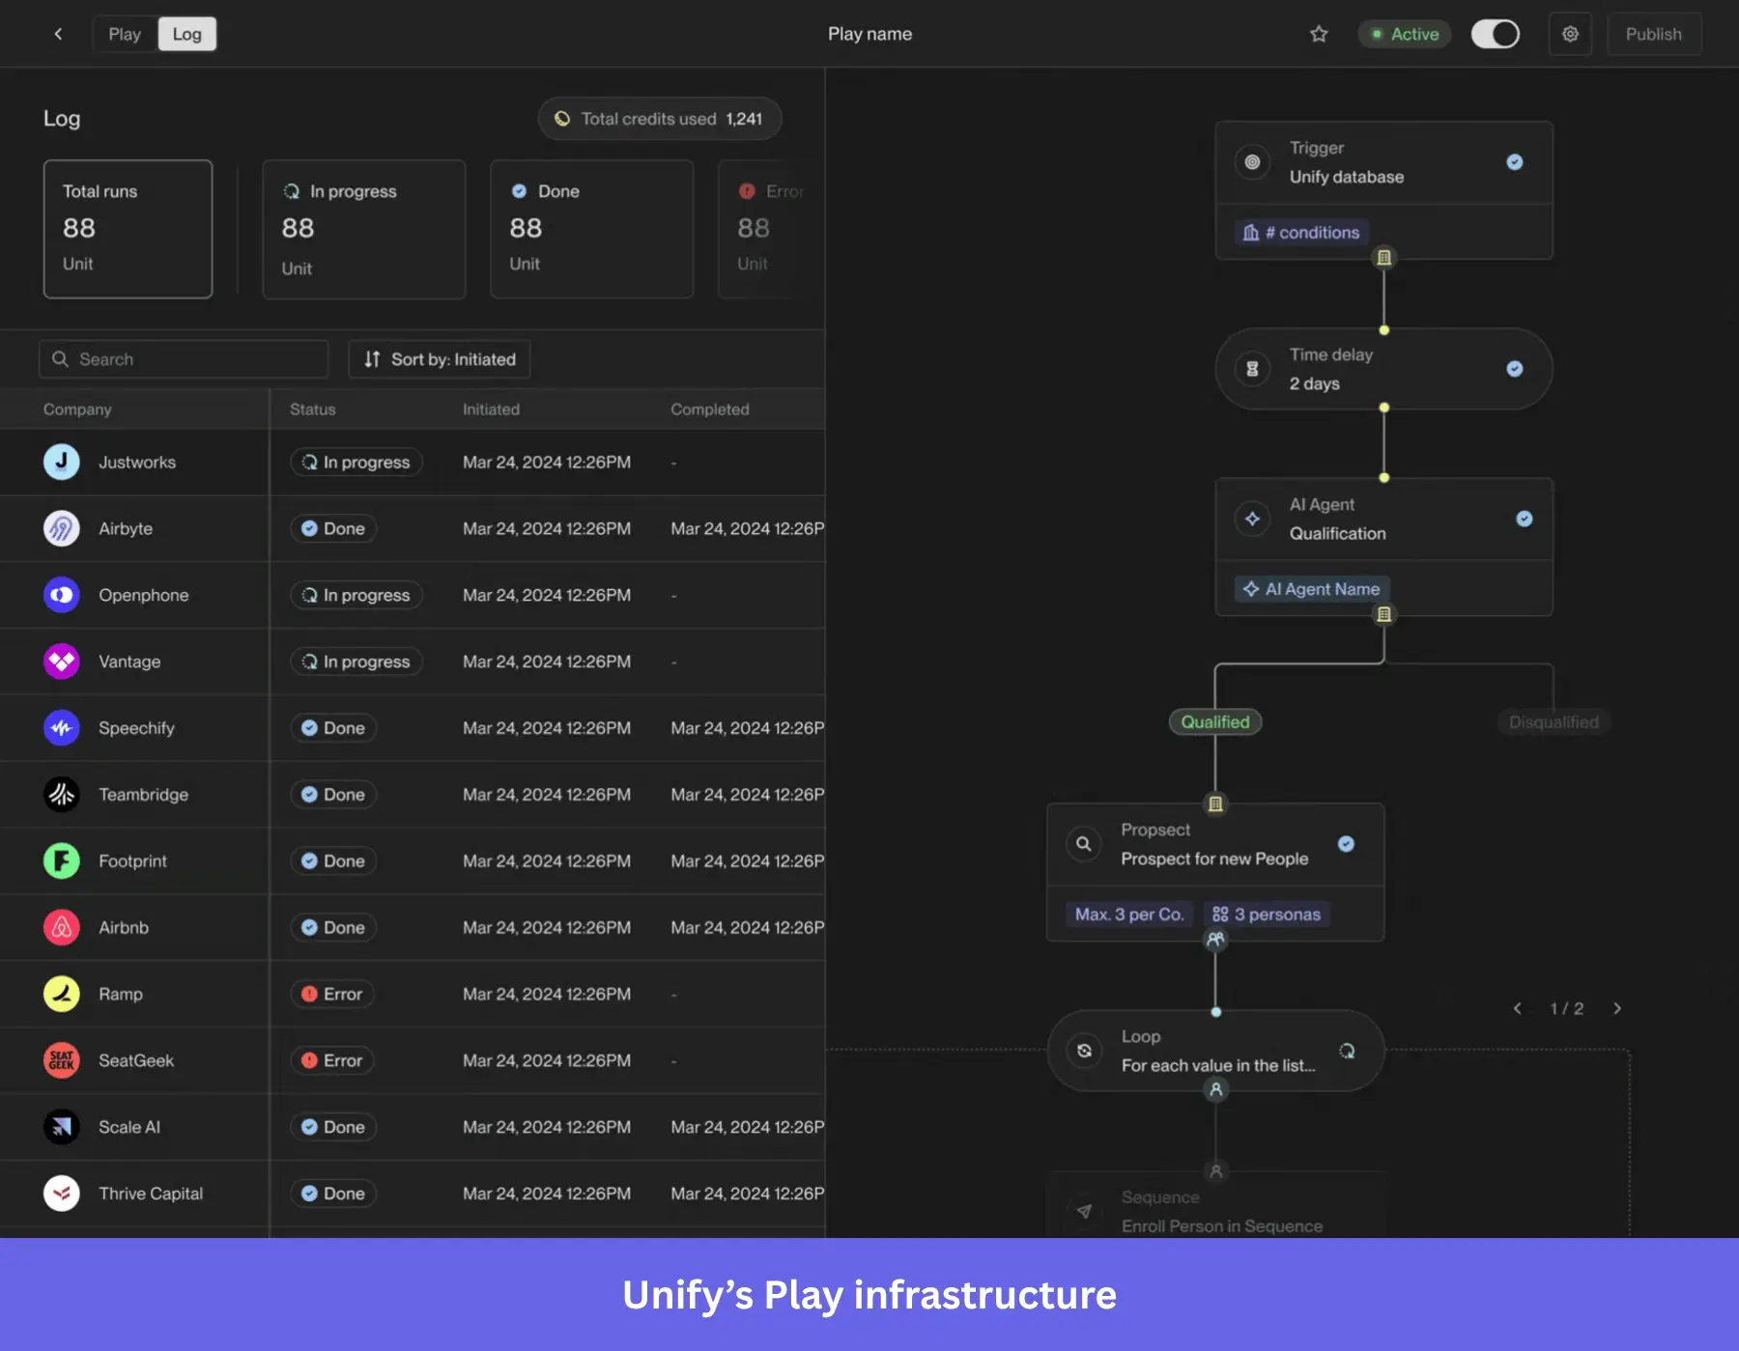The image size is (1739, 1351).
Task: Click the Disqualified branch label
Action: 1554,722
